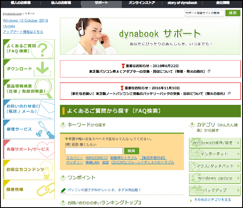Click the WINDOWS10 keyword link

(97, 157)
